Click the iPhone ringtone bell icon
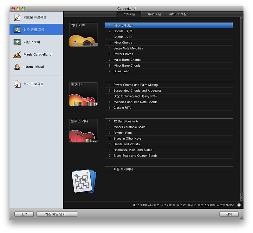The image size is (253, 233). (17, 67)
